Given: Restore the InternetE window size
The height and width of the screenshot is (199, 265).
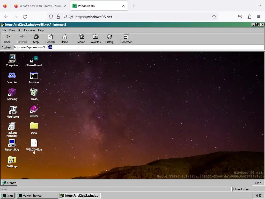Looking at the screenshot, I should [257, 25].
